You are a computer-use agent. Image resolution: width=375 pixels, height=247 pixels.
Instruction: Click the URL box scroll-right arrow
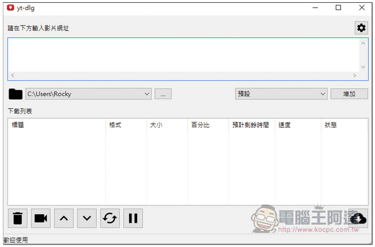355,76
